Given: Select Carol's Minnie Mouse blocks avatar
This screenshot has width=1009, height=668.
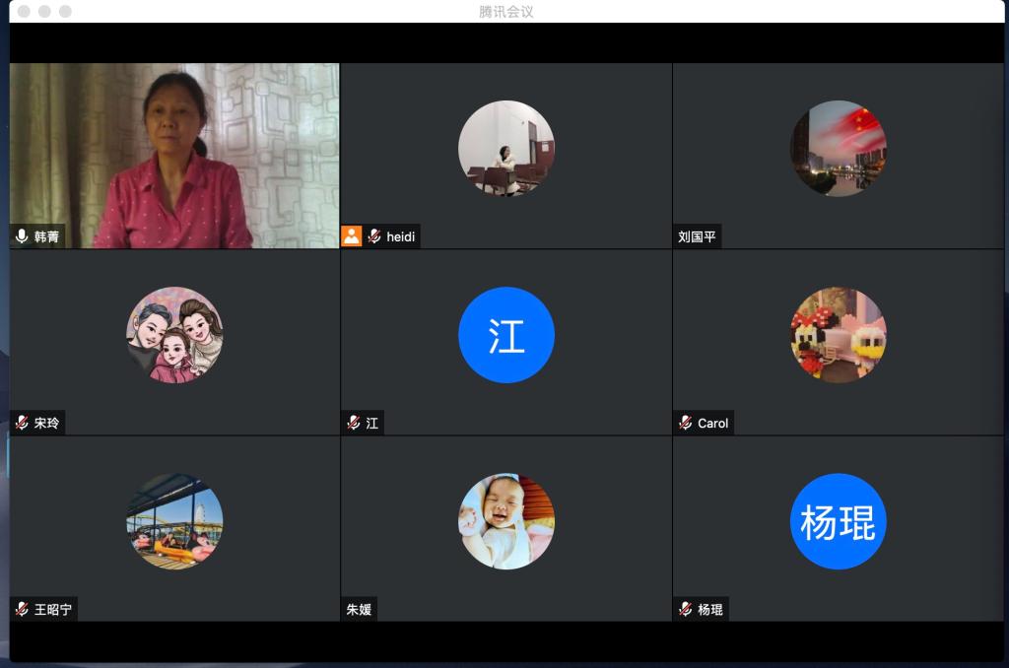Looking at the screenshot, I should [839, 335].
